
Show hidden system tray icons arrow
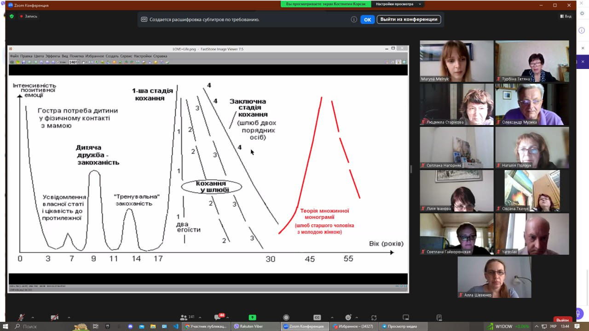536,326
